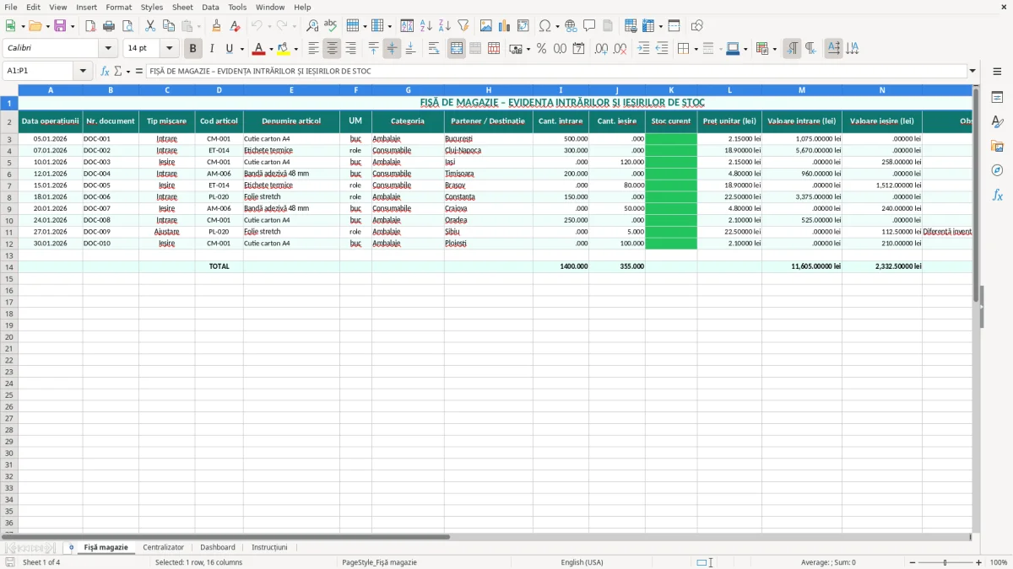Open the Draw functions shapes icon

[x=697, y=26]
